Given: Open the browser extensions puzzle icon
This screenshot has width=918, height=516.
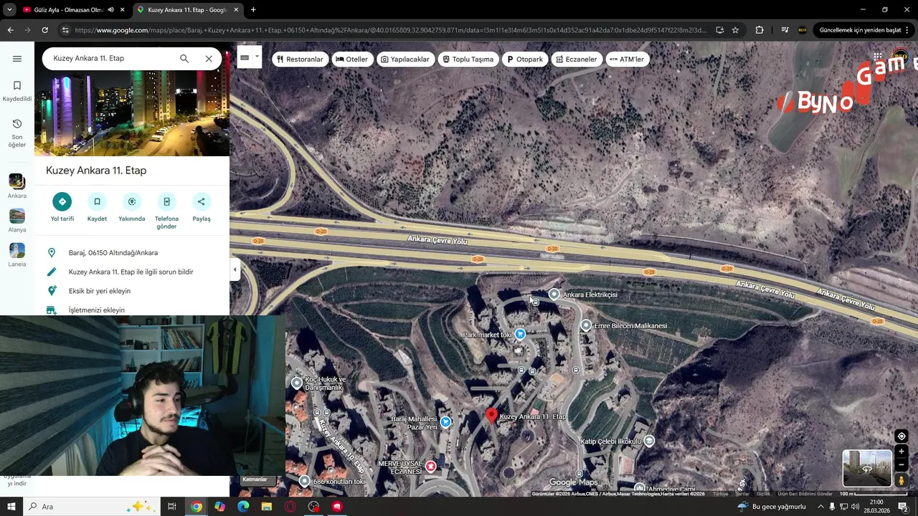Looking at the screenshot, I should 760,30.
